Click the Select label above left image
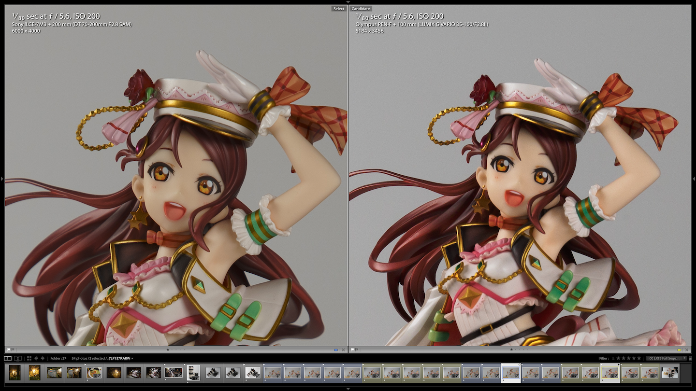The height and width of the screenshot is (391, 696). pyautogui.click(x=339, y=9)
